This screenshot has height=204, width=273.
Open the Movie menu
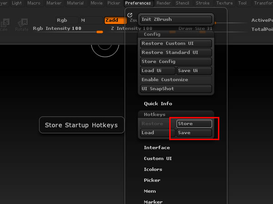tap(96, 3)
